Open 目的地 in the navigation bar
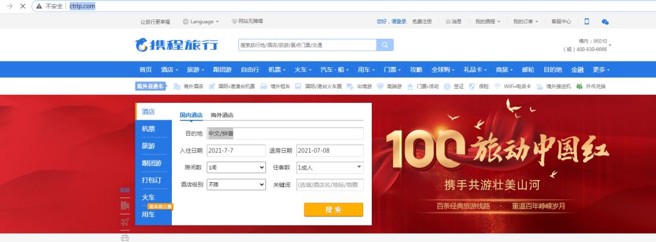Image resolution: width=656 pixels, height=242 pixels. pos(553,69)
